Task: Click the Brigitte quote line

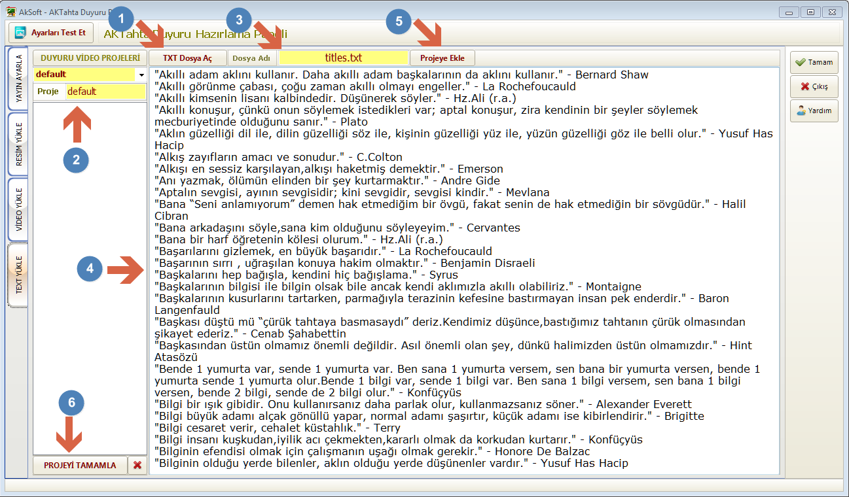Action: coord(429,416)
